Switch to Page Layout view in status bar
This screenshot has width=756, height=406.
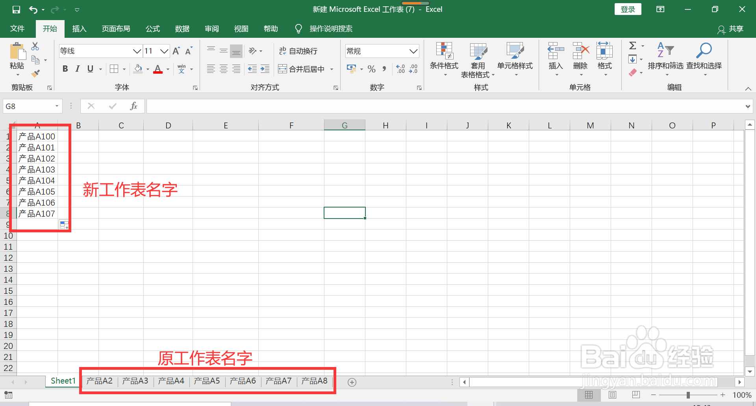click(612, 395)
